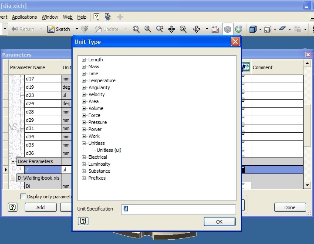
Task: Click the wireframe box shadow icon
Action: point(268,29)
